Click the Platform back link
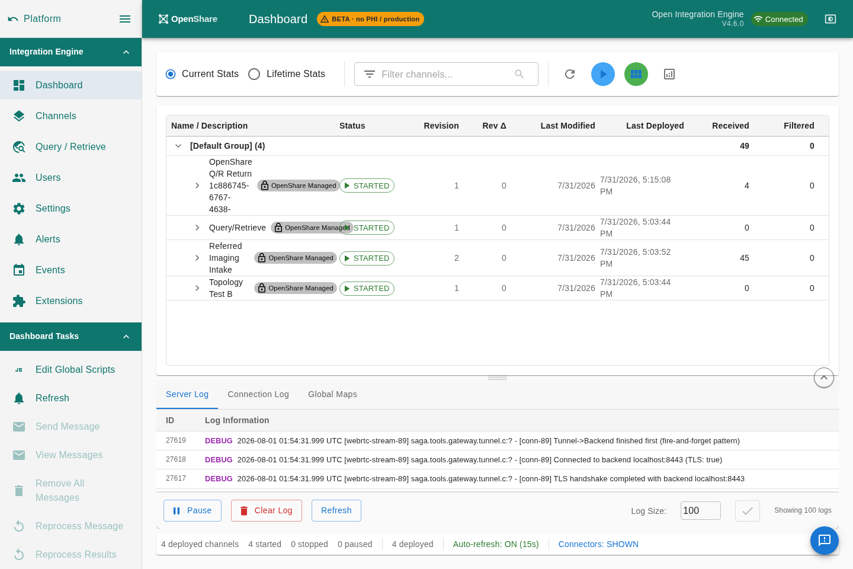Viewport: 853px width, 569px height. point(34,19)
